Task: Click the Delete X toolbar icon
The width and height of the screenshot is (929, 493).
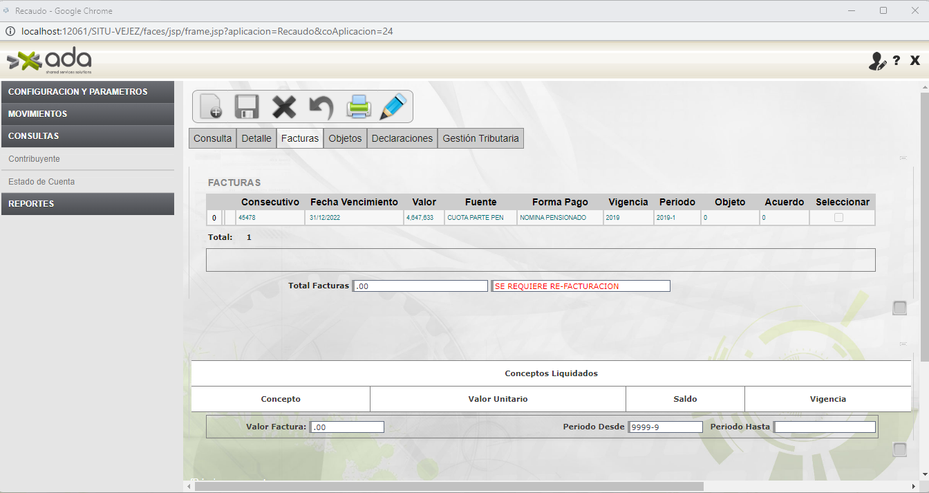Action: pos(283,106)
